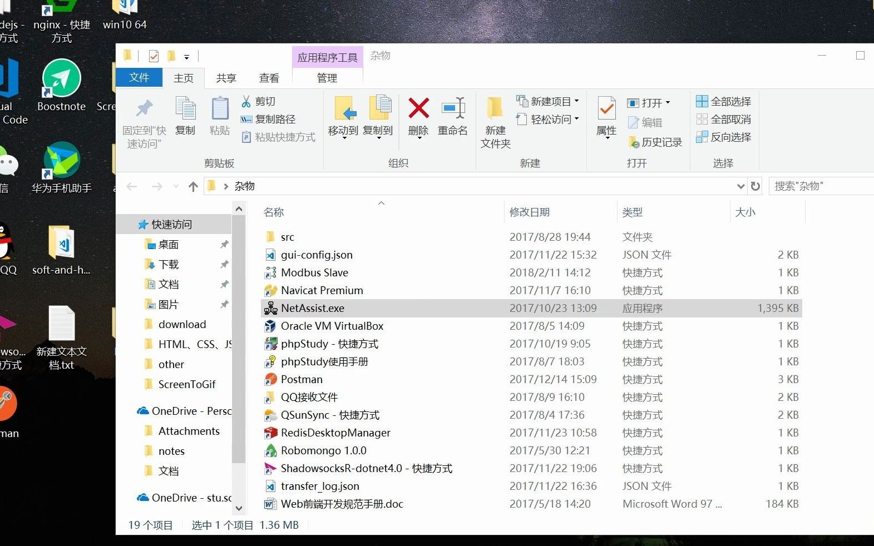Expand the address bar history dropdown
The width and height of the screenshot is (874, 546).
(740, 186)
